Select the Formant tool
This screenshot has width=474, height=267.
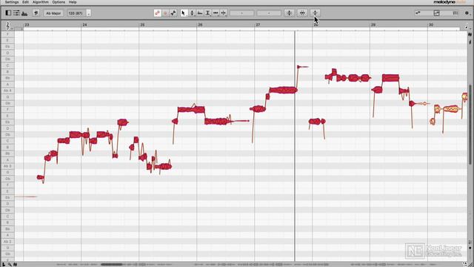pyautogui.click(x=200, y=13)
